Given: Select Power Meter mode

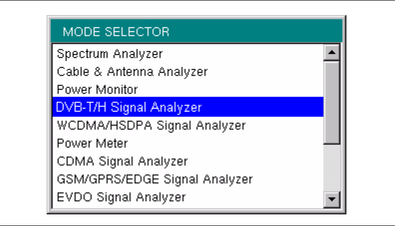Looking at the screenshot, I should click(92, 143).
